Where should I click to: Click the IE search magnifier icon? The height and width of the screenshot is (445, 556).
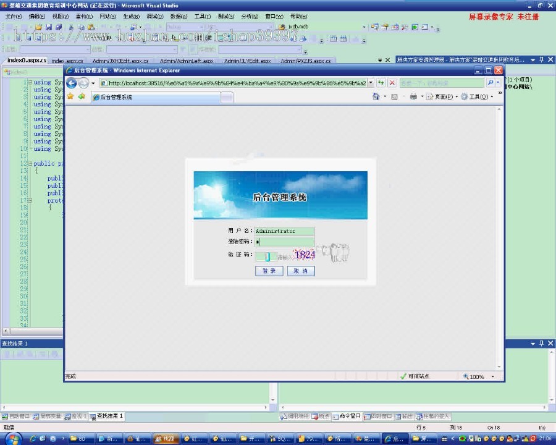(x=491, y=83)
